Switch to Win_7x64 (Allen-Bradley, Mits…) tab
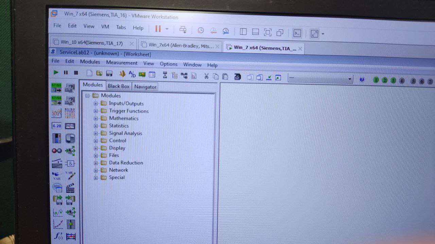Viewport: 435px width, 244px height. pyautogui.click(x=181, y=45)
